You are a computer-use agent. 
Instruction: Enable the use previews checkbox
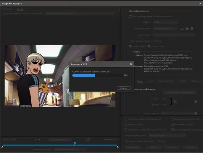coord(172,119)
